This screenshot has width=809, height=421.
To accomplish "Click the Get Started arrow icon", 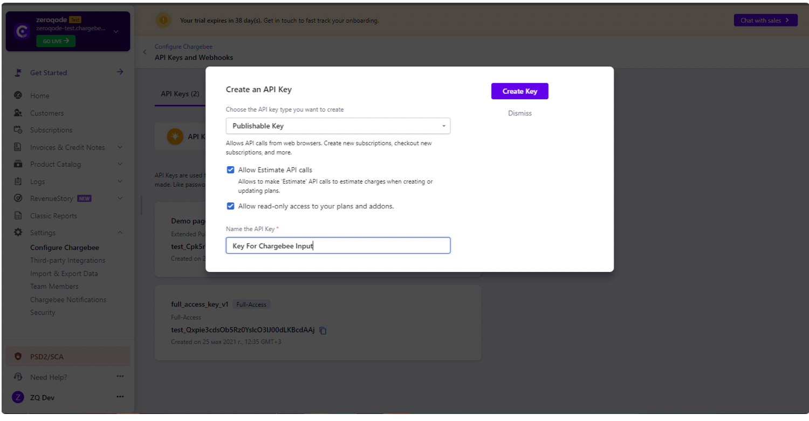I will [120, 72].
